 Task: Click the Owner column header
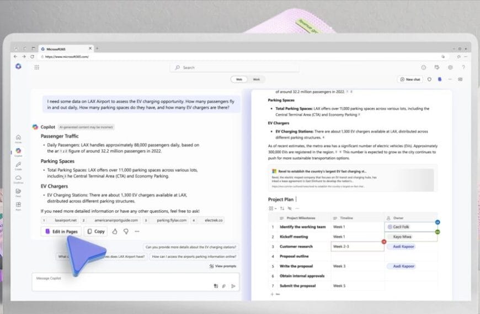pos(411,218)
